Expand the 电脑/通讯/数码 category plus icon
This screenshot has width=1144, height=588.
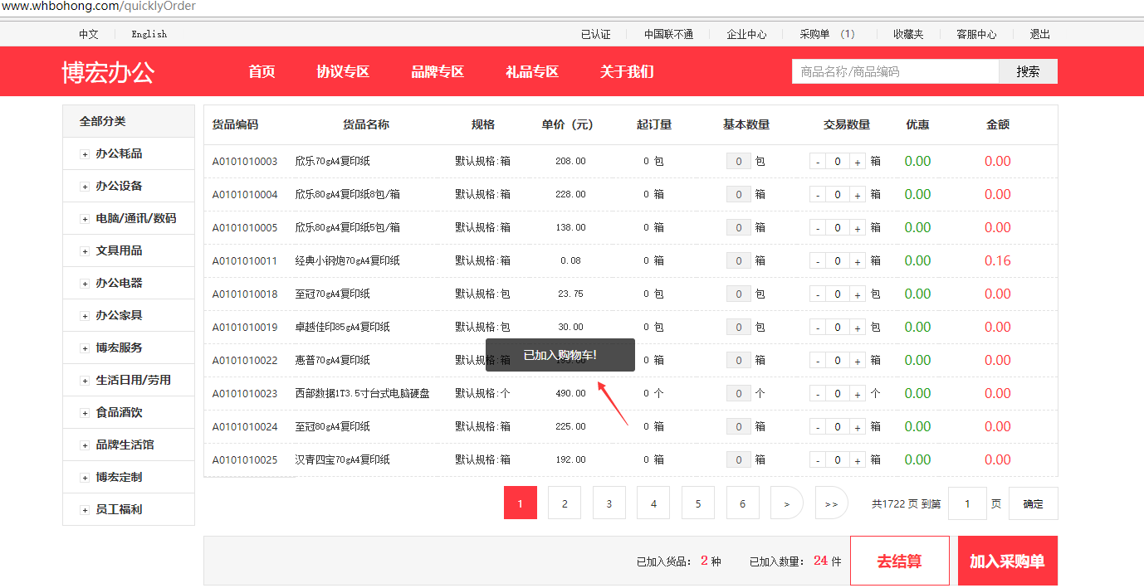tap(85, 219)
